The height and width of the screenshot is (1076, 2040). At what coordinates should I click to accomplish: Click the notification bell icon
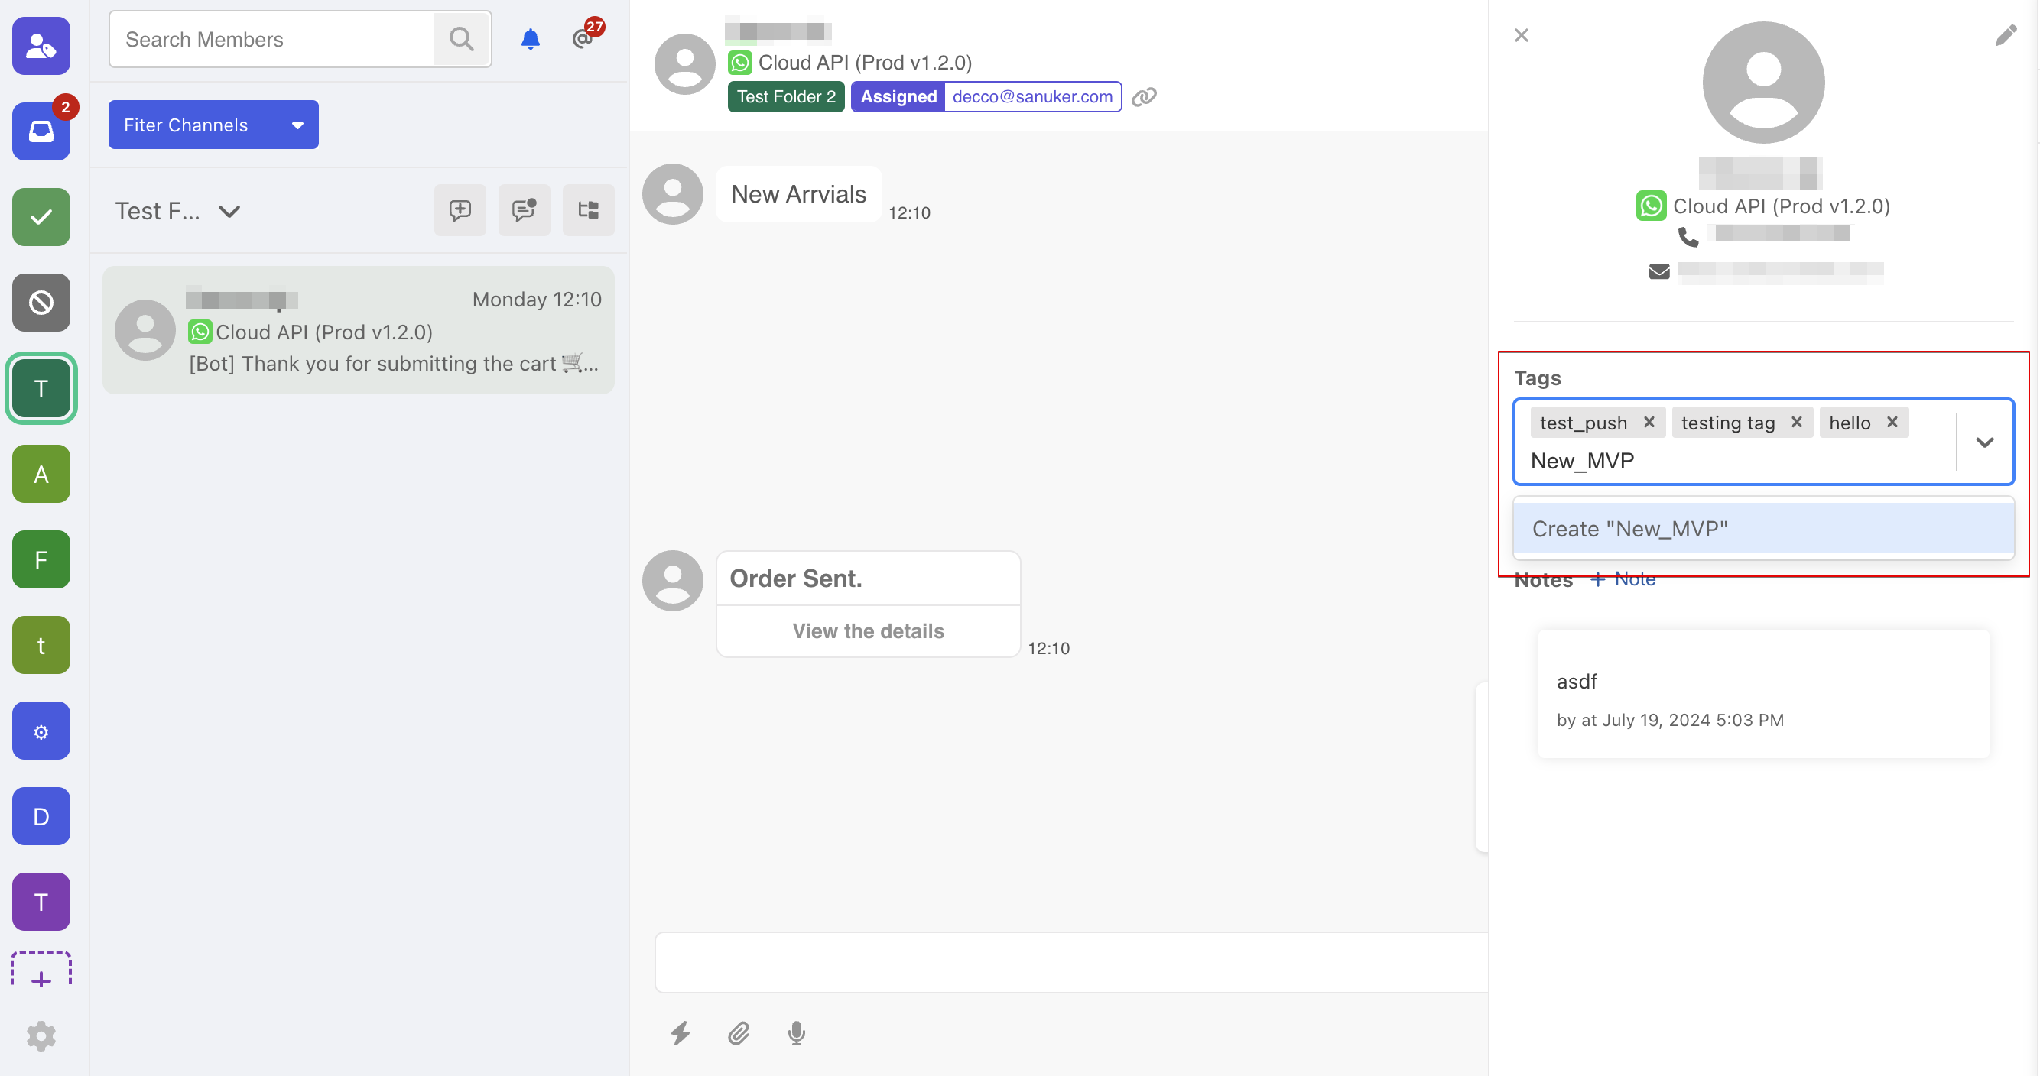pyautogui.click(x=530, y=39)
